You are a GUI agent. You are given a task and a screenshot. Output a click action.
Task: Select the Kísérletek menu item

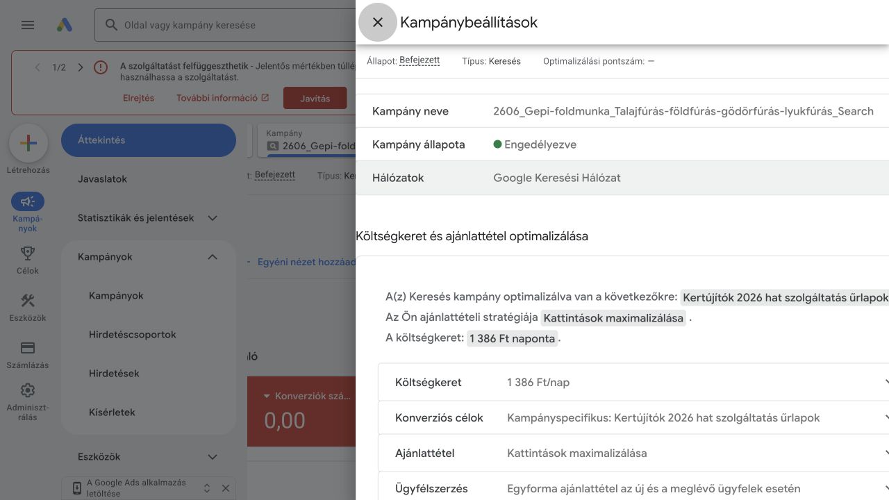(149, 412)
